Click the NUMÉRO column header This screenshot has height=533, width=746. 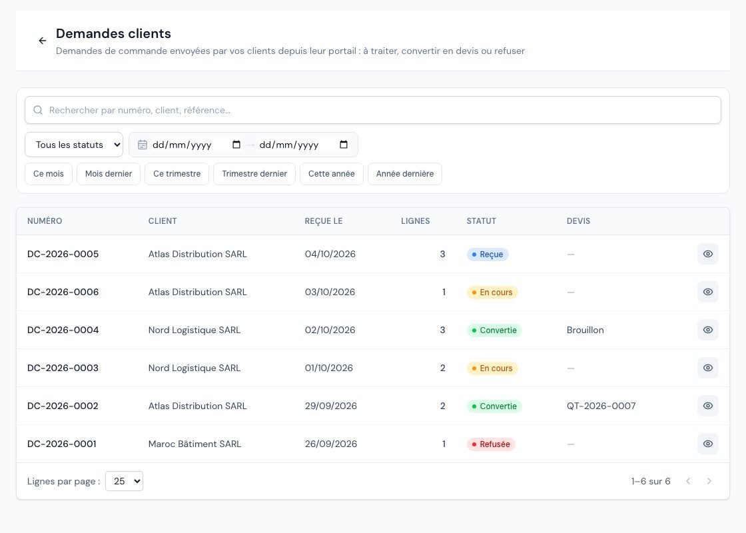(x=45, y=221)
